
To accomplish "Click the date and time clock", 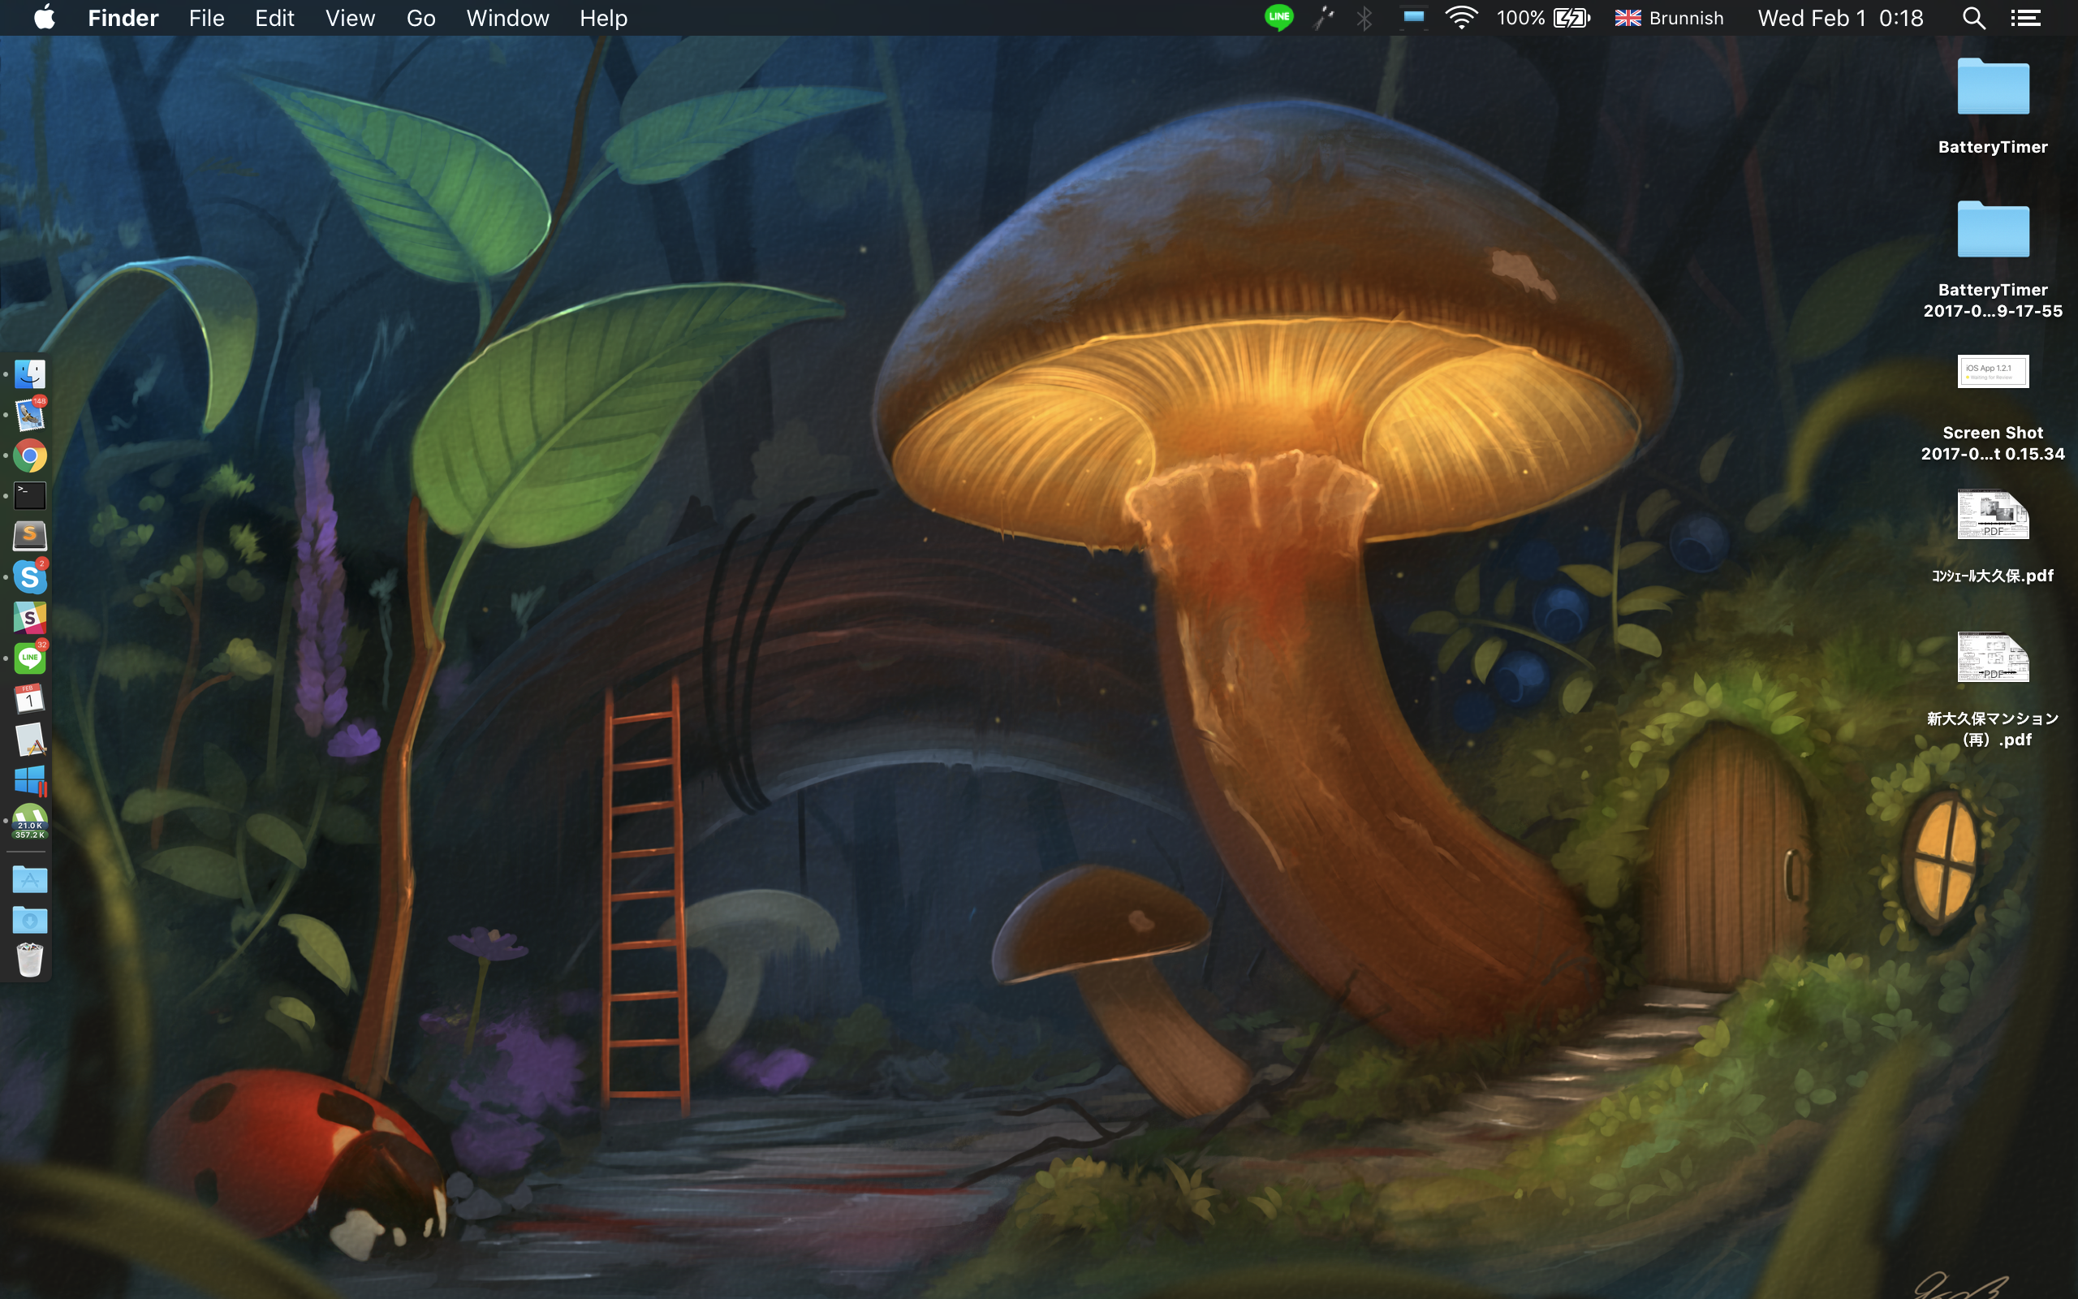I will [1839, 18].
